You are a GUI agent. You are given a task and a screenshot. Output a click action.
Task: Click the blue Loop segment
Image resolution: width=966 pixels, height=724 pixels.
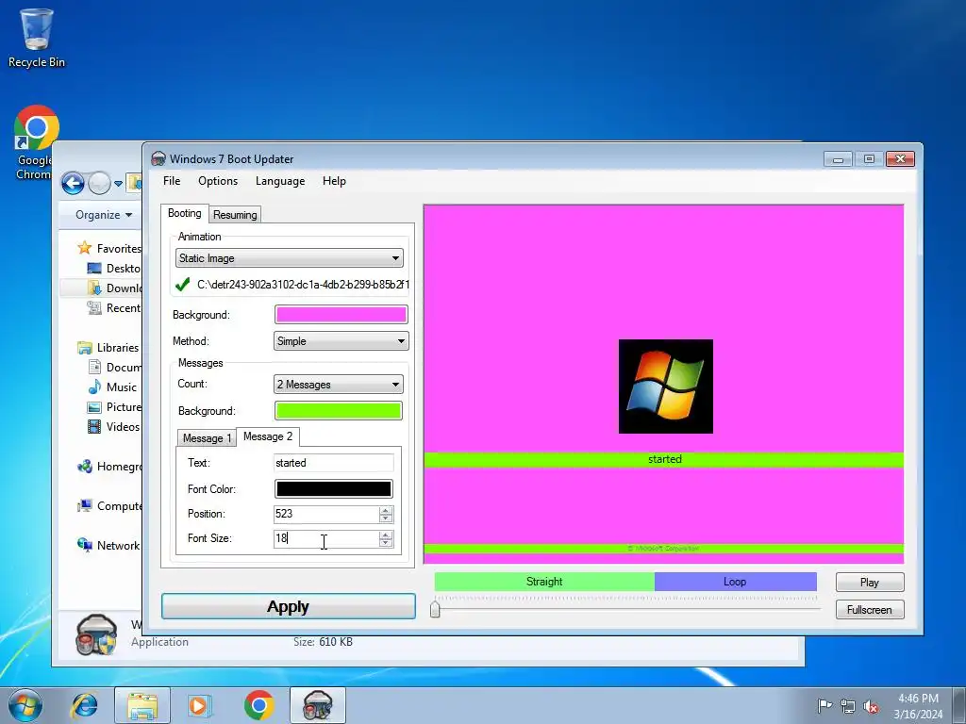pos(735,582)
